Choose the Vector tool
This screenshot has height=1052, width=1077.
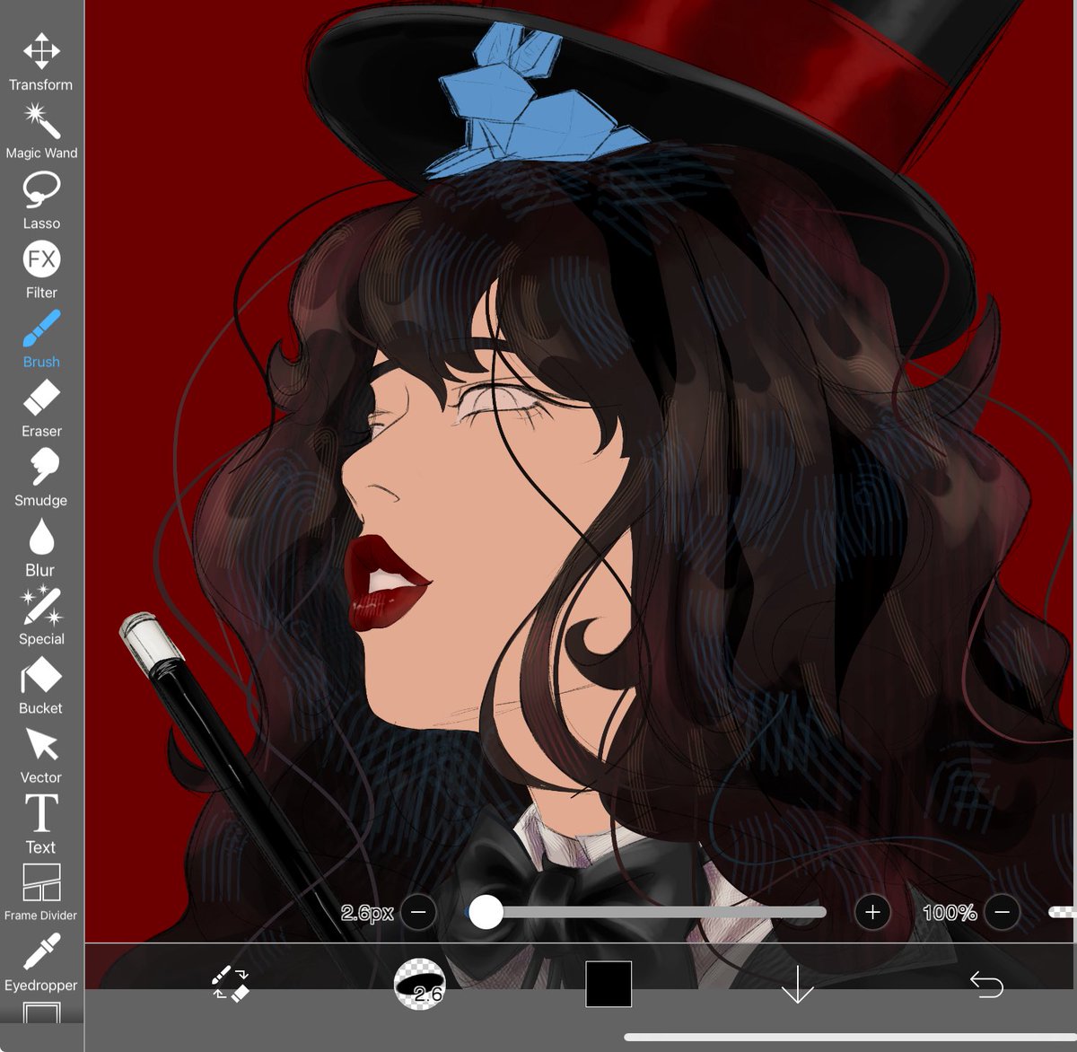41,756
